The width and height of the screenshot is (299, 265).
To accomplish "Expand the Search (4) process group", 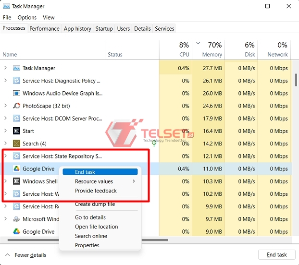I will (5, 143).
